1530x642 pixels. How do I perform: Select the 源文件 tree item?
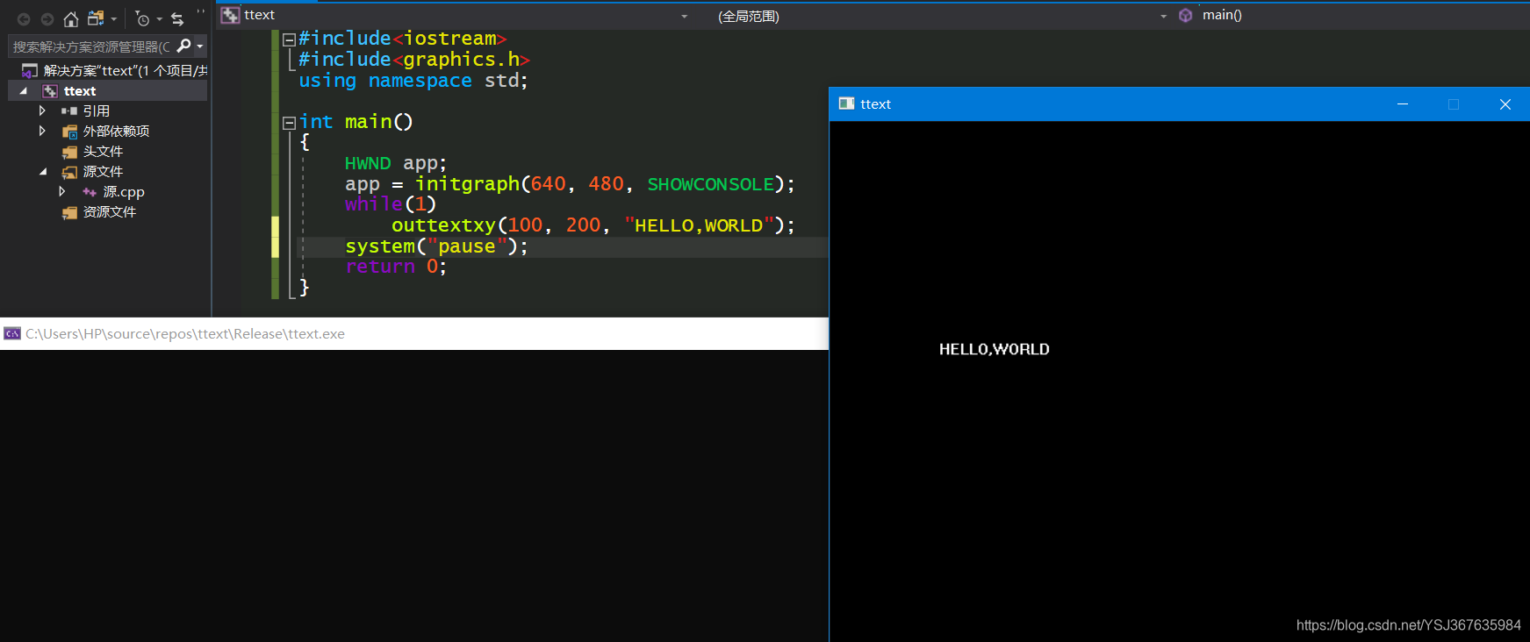click(103, 172)
